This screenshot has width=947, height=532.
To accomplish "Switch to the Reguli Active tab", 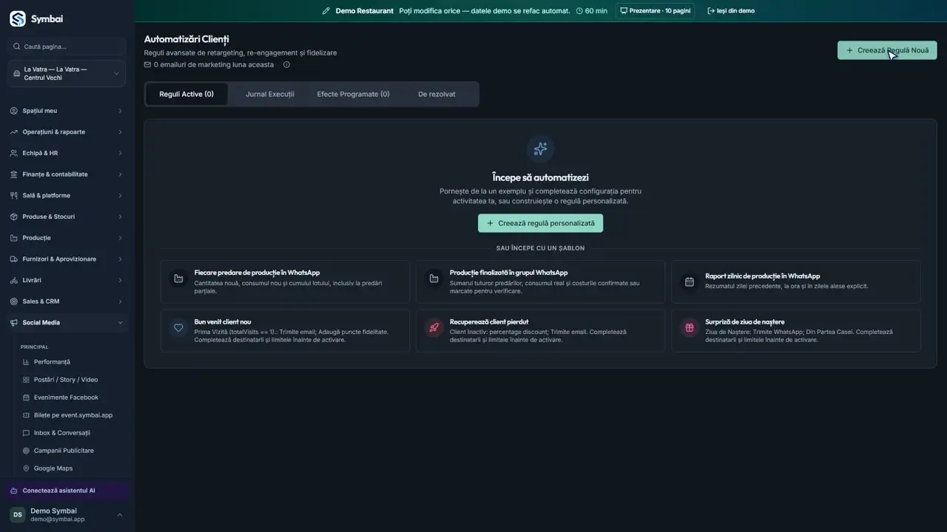I will tap(186, 95).
